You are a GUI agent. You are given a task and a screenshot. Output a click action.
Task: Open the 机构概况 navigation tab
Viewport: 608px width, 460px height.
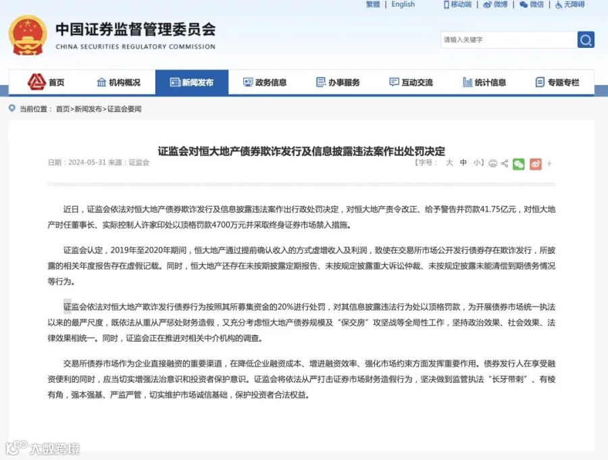(119, 82)
